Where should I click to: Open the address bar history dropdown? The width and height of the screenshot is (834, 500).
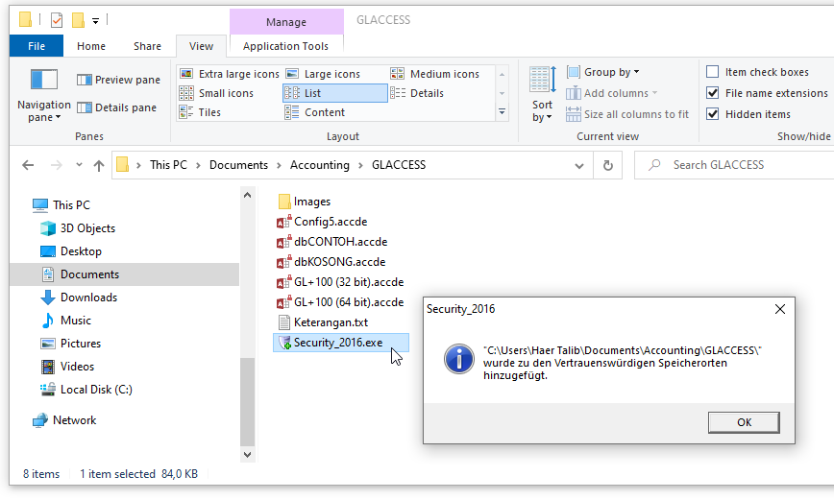pyautogui.click(x=579, y=165)
